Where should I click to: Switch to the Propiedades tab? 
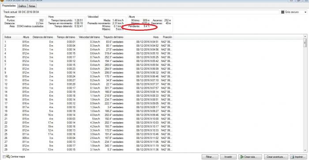point(9,6)
